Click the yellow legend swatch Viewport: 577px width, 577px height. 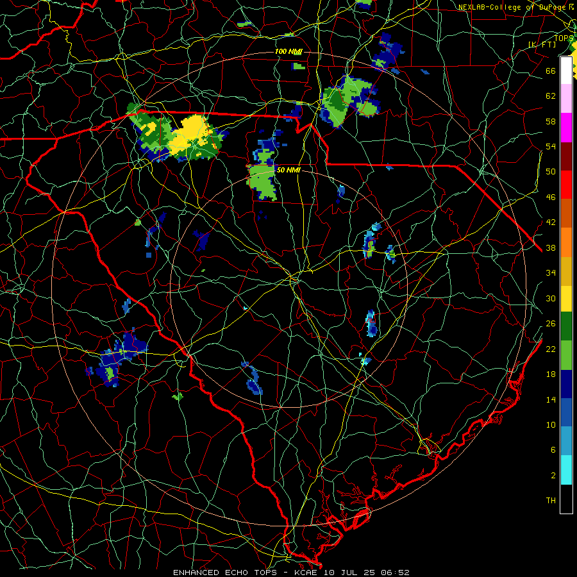tap(566, 298)
